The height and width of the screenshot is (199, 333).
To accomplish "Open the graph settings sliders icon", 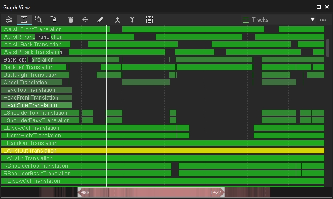I will pyautogui.click(x=9, y=20).
